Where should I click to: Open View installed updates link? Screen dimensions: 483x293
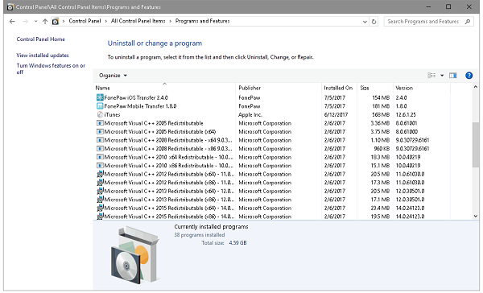coord(43,56)
